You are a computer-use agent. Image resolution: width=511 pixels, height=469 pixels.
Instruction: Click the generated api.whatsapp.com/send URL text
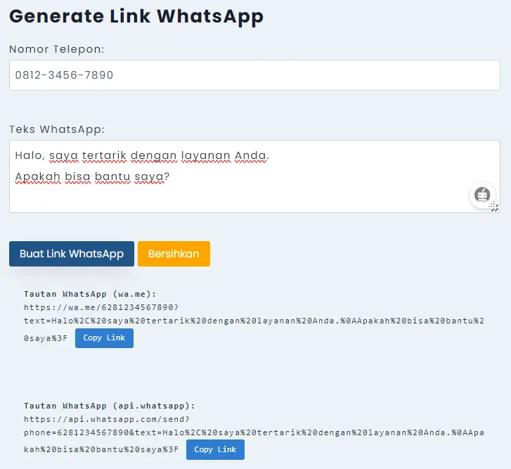[x=105, y=419]
